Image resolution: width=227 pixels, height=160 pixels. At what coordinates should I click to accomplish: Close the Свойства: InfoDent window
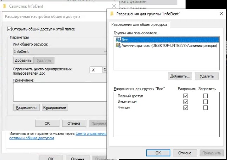pyautogui.click(x=114, y=6)
